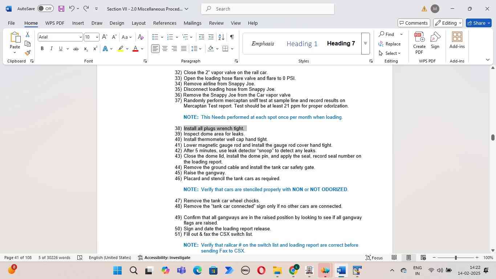Click the Comments button
The width and height of the screenshot is (496, 279).
pos(414,23)
